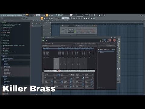
Task: Open the ADD menu
Action: [5, 15]
